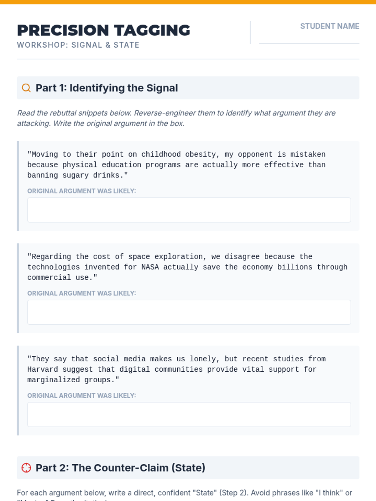Screen dimensions: 376x501
Task: Click the magnifying glass icon beside Part 1
Action: (x=26, y=88)
